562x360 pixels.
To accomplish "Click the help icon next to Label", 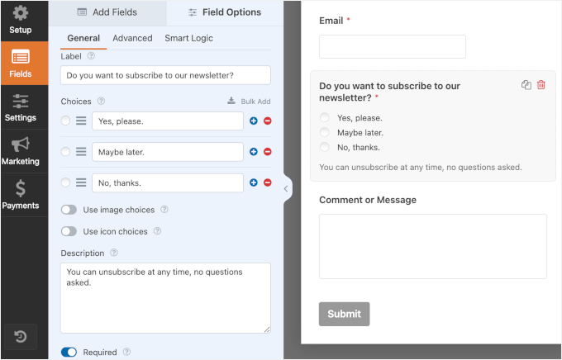I will click(x=92, y=56).
